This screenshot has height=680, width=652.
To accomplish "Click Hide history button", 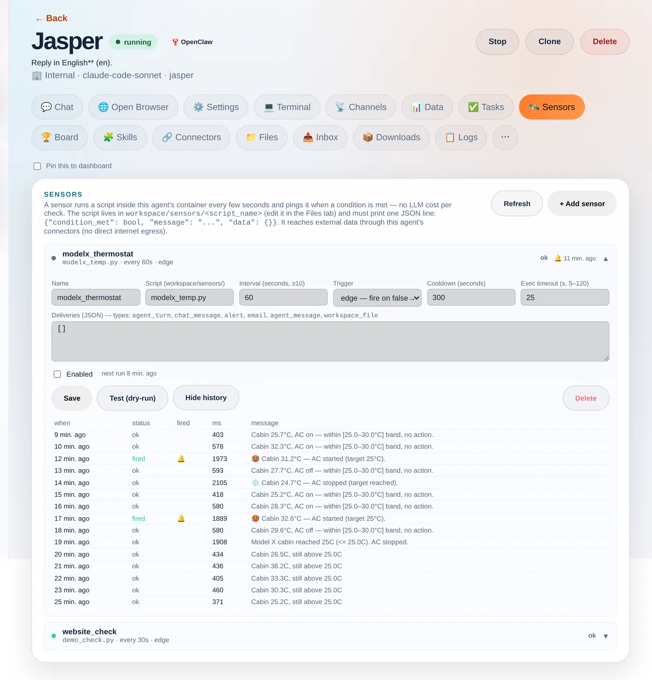I will click(206, 397).
